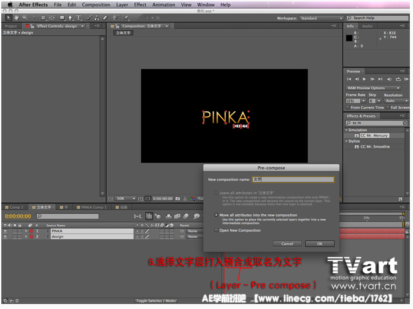Viewport: 413px width, 309px height.
Task: Select Move all attributes radio option
Action: [216, 215]
